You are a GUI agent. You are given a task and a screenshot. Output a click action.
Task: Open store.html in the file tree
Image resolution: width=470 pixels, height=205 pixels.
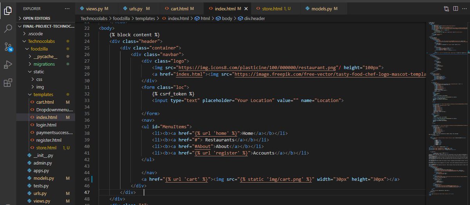click(x=46, y=148)
